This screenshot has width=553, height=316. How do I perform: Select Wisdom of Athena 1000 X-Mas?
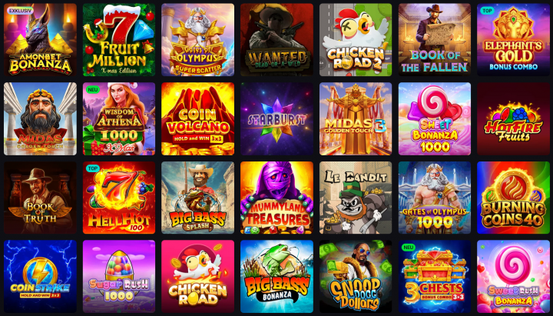click(119, 118)
